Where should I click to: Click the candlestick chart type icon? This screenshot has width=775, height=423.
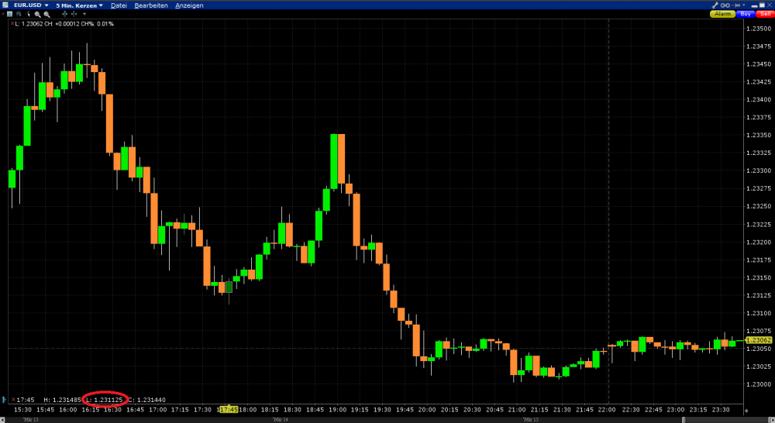click(x=19, y=14)
